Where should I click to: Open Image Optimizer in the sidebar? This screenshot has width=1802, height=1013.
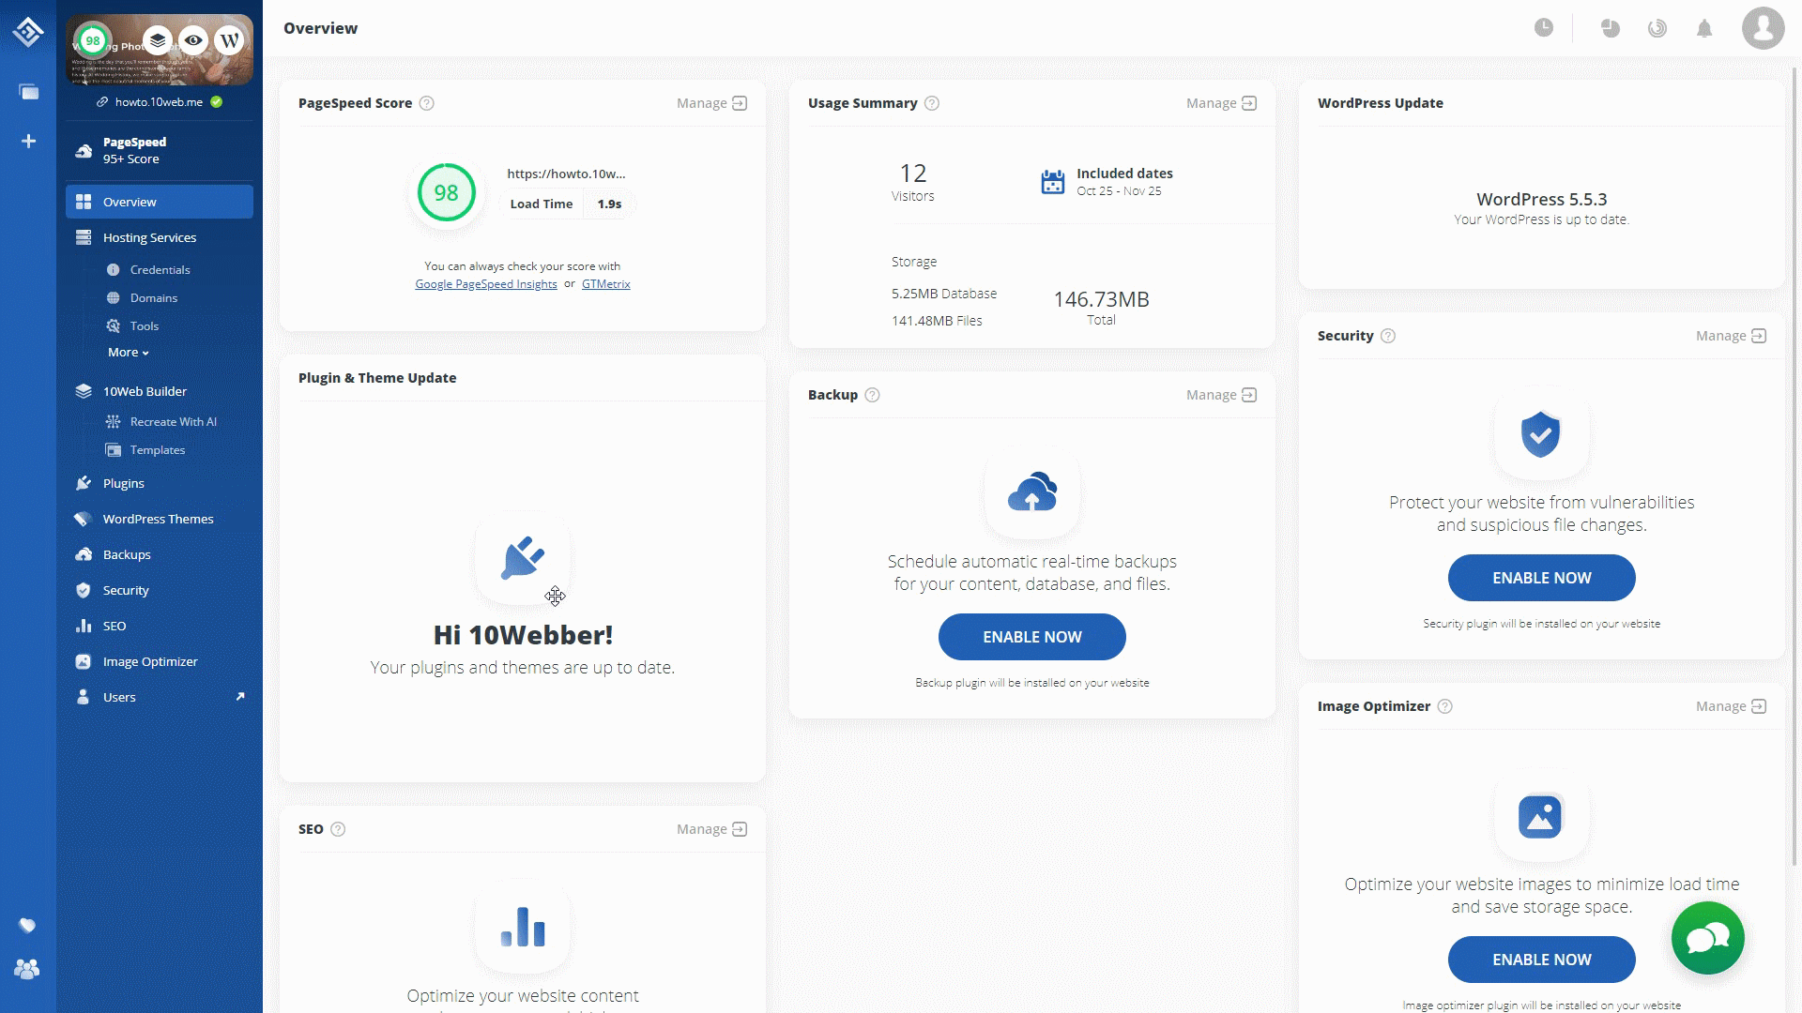(160, 661)
